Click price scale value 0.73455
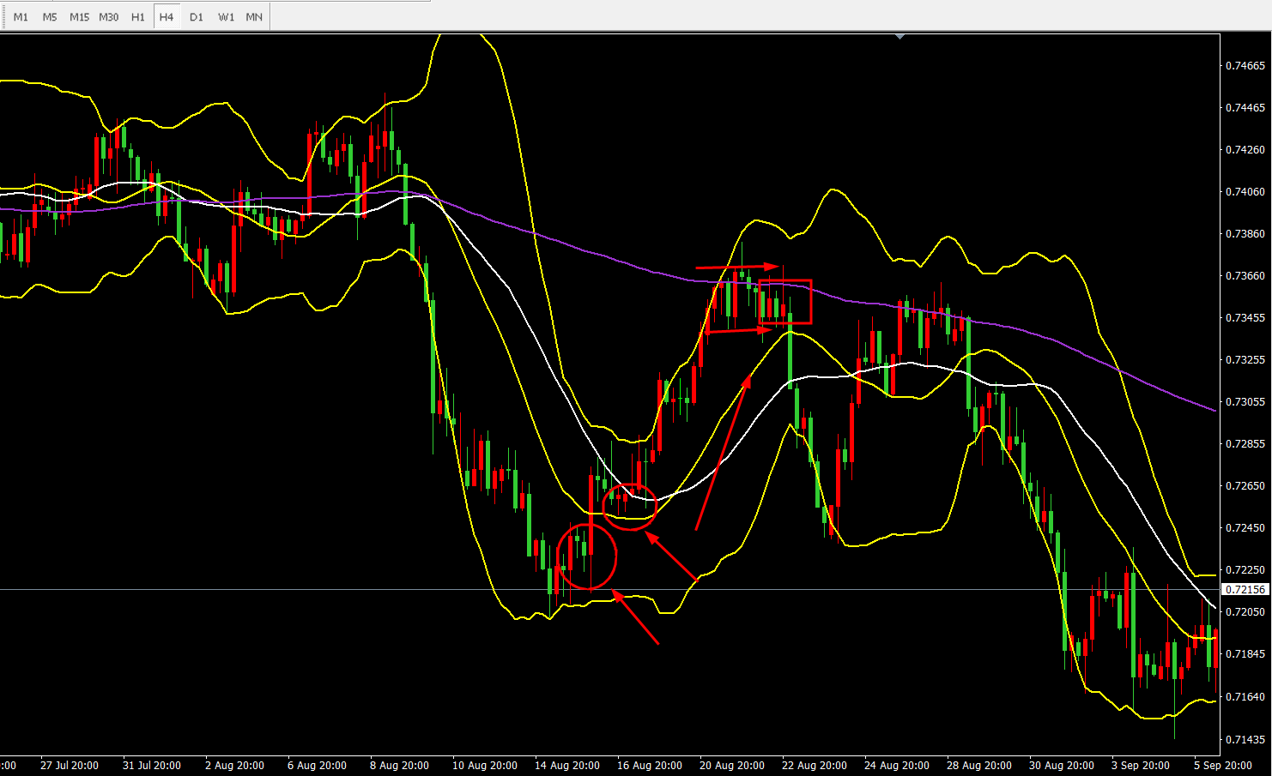Viewport: 1272px width, 776px height. pyautogui.click(x=1245, y=317)
